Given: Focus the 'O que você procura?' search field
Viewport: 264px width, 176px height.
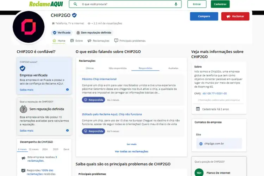Looking at the screenshot, I should click(125, 4).
